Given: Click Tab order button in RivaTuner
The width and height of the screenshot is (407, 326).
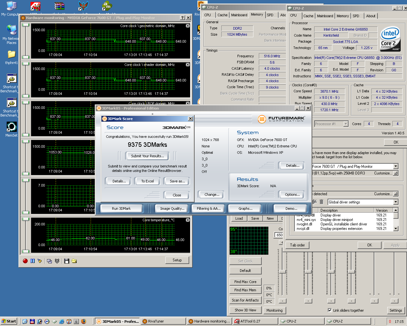Looking at the screenshot, I should [297, 245].
